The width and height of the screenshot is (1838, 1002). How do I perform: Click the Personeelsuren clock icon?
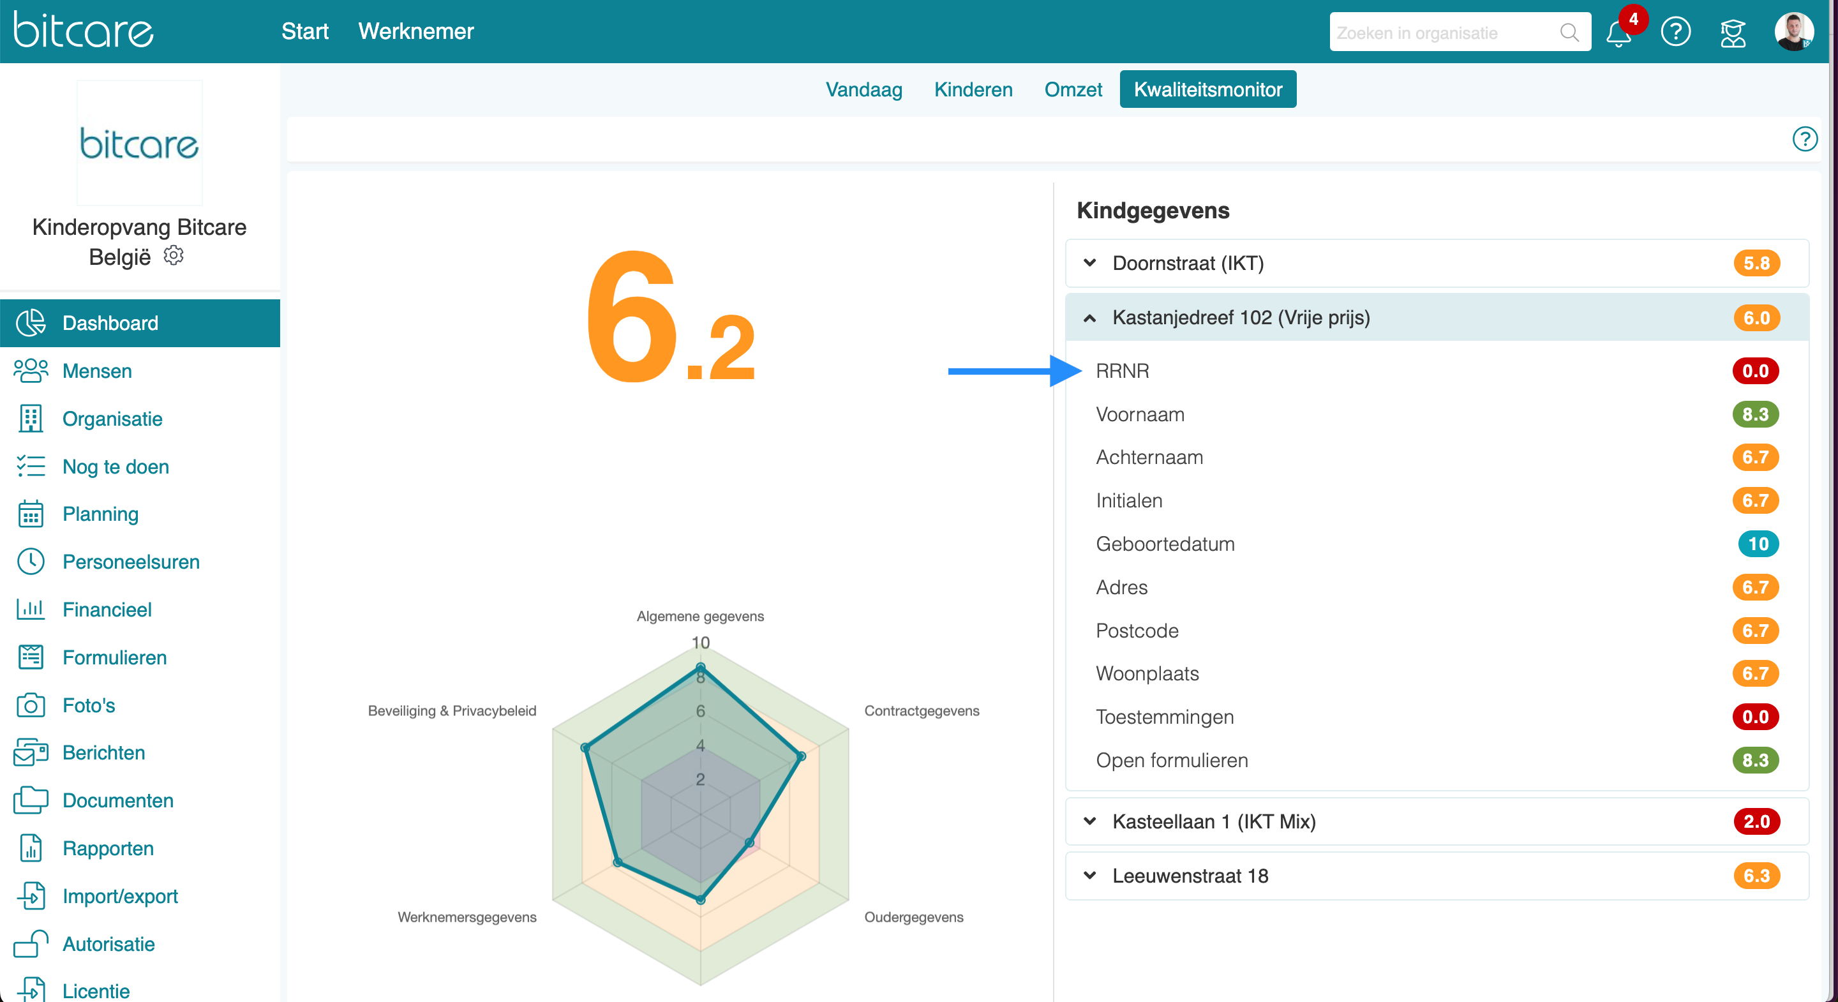(30, 562)
